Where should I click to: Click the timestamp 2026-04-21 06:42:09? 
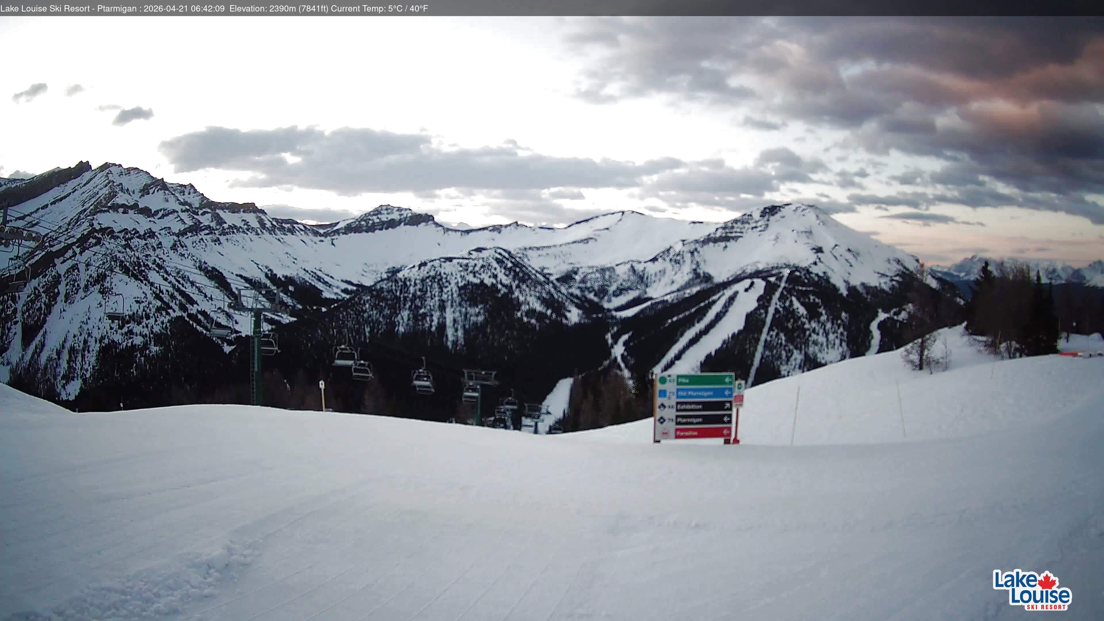tap(184, 9)
